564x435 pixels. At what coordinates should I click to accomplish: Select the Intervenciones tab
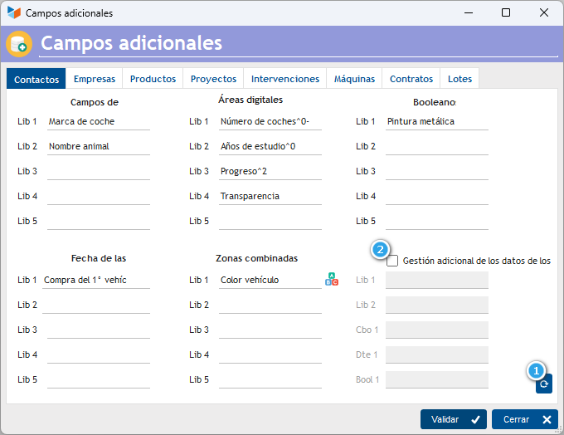coord(284,79)
